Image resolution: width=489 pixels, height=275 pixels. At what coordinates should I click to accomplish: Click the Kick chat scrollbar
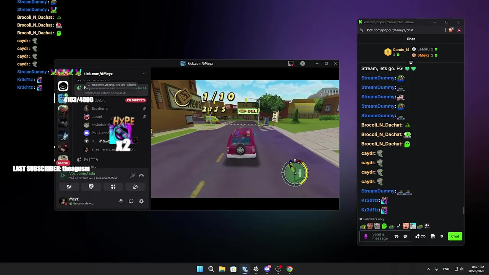click(463, 210)
